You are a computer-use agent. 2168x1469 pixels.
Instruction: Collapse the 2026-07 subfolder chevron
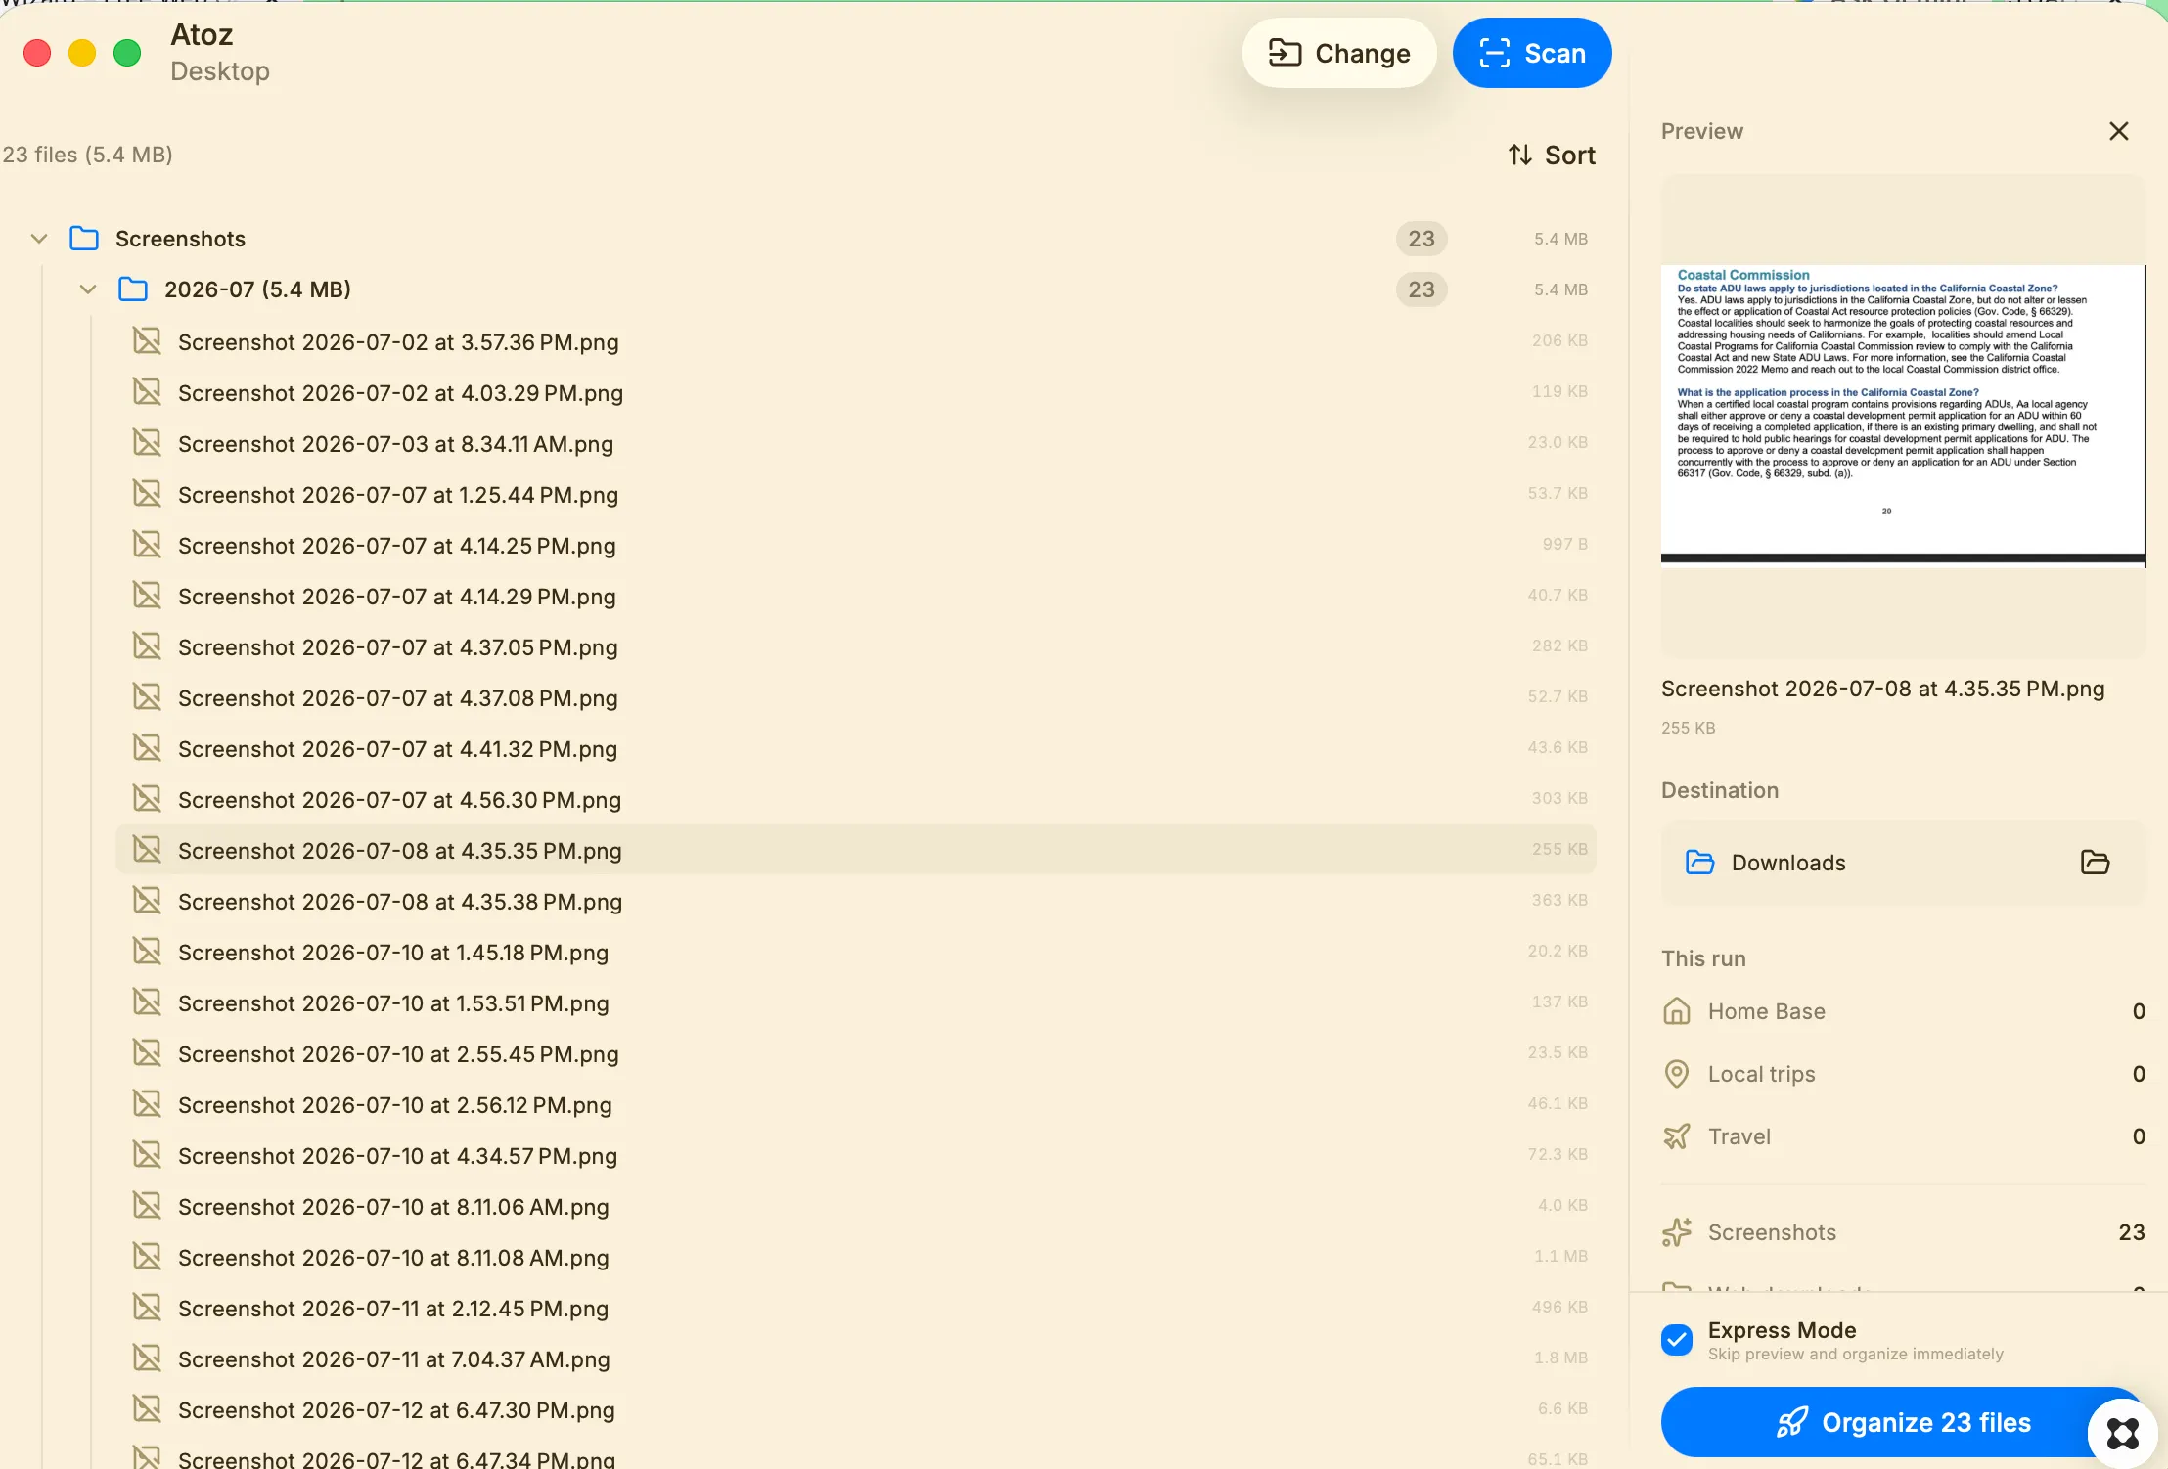(88, 289)
